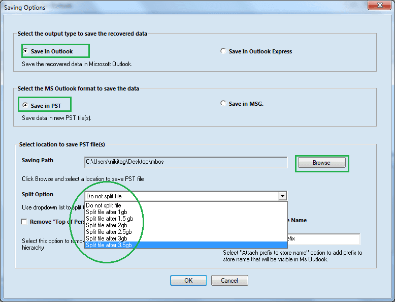Pick "Split file after 3gb" entry
Image resolution: width=395 pixels, height=302 pixels.
click(x=186, y=238)
